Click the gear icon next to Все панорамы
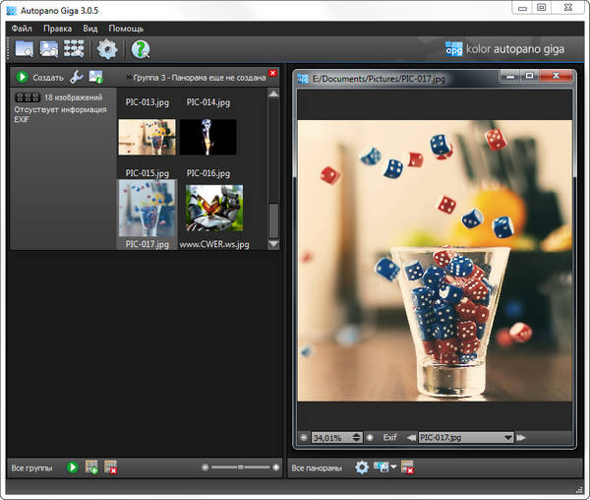The image size is (590, 500). 362,468
